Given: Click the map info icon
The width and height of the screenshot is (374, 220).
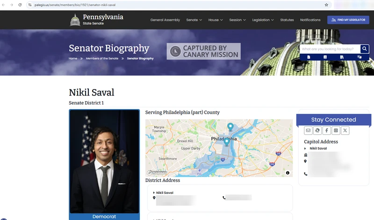Looking at the screenshot, I should 288,173.
